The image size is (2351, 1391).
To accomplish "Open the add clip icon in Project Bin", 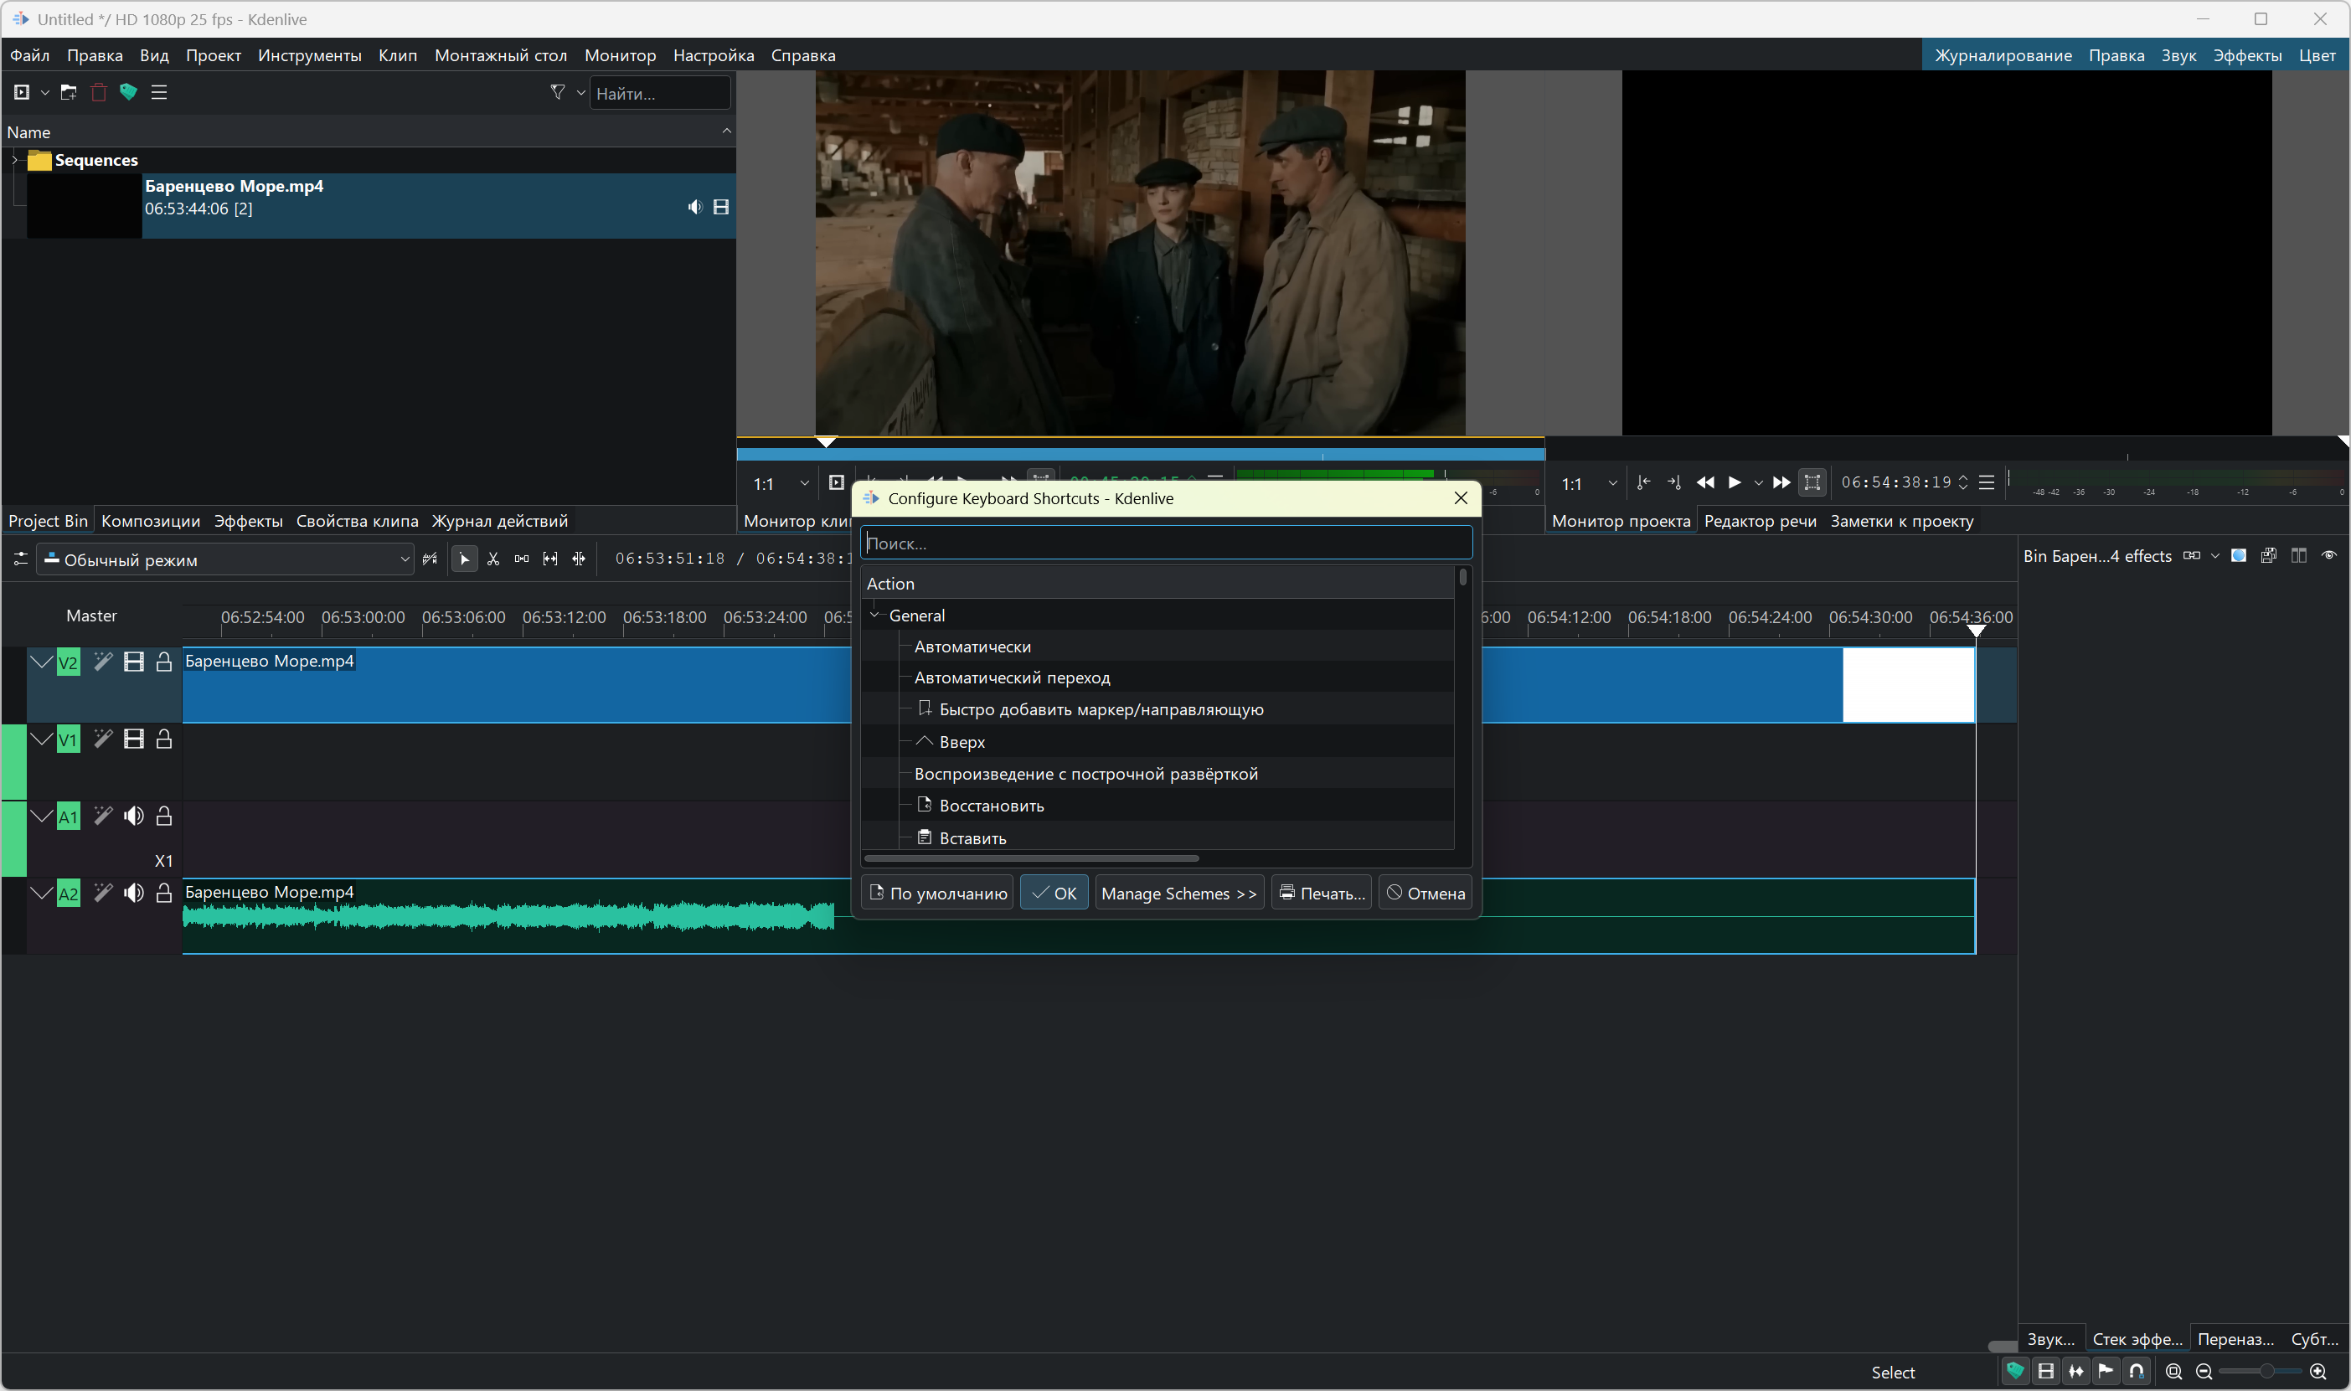I will [x=22, y=92].
